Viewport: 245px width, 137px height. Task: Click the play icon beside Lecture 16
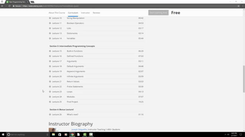(50, 56)
